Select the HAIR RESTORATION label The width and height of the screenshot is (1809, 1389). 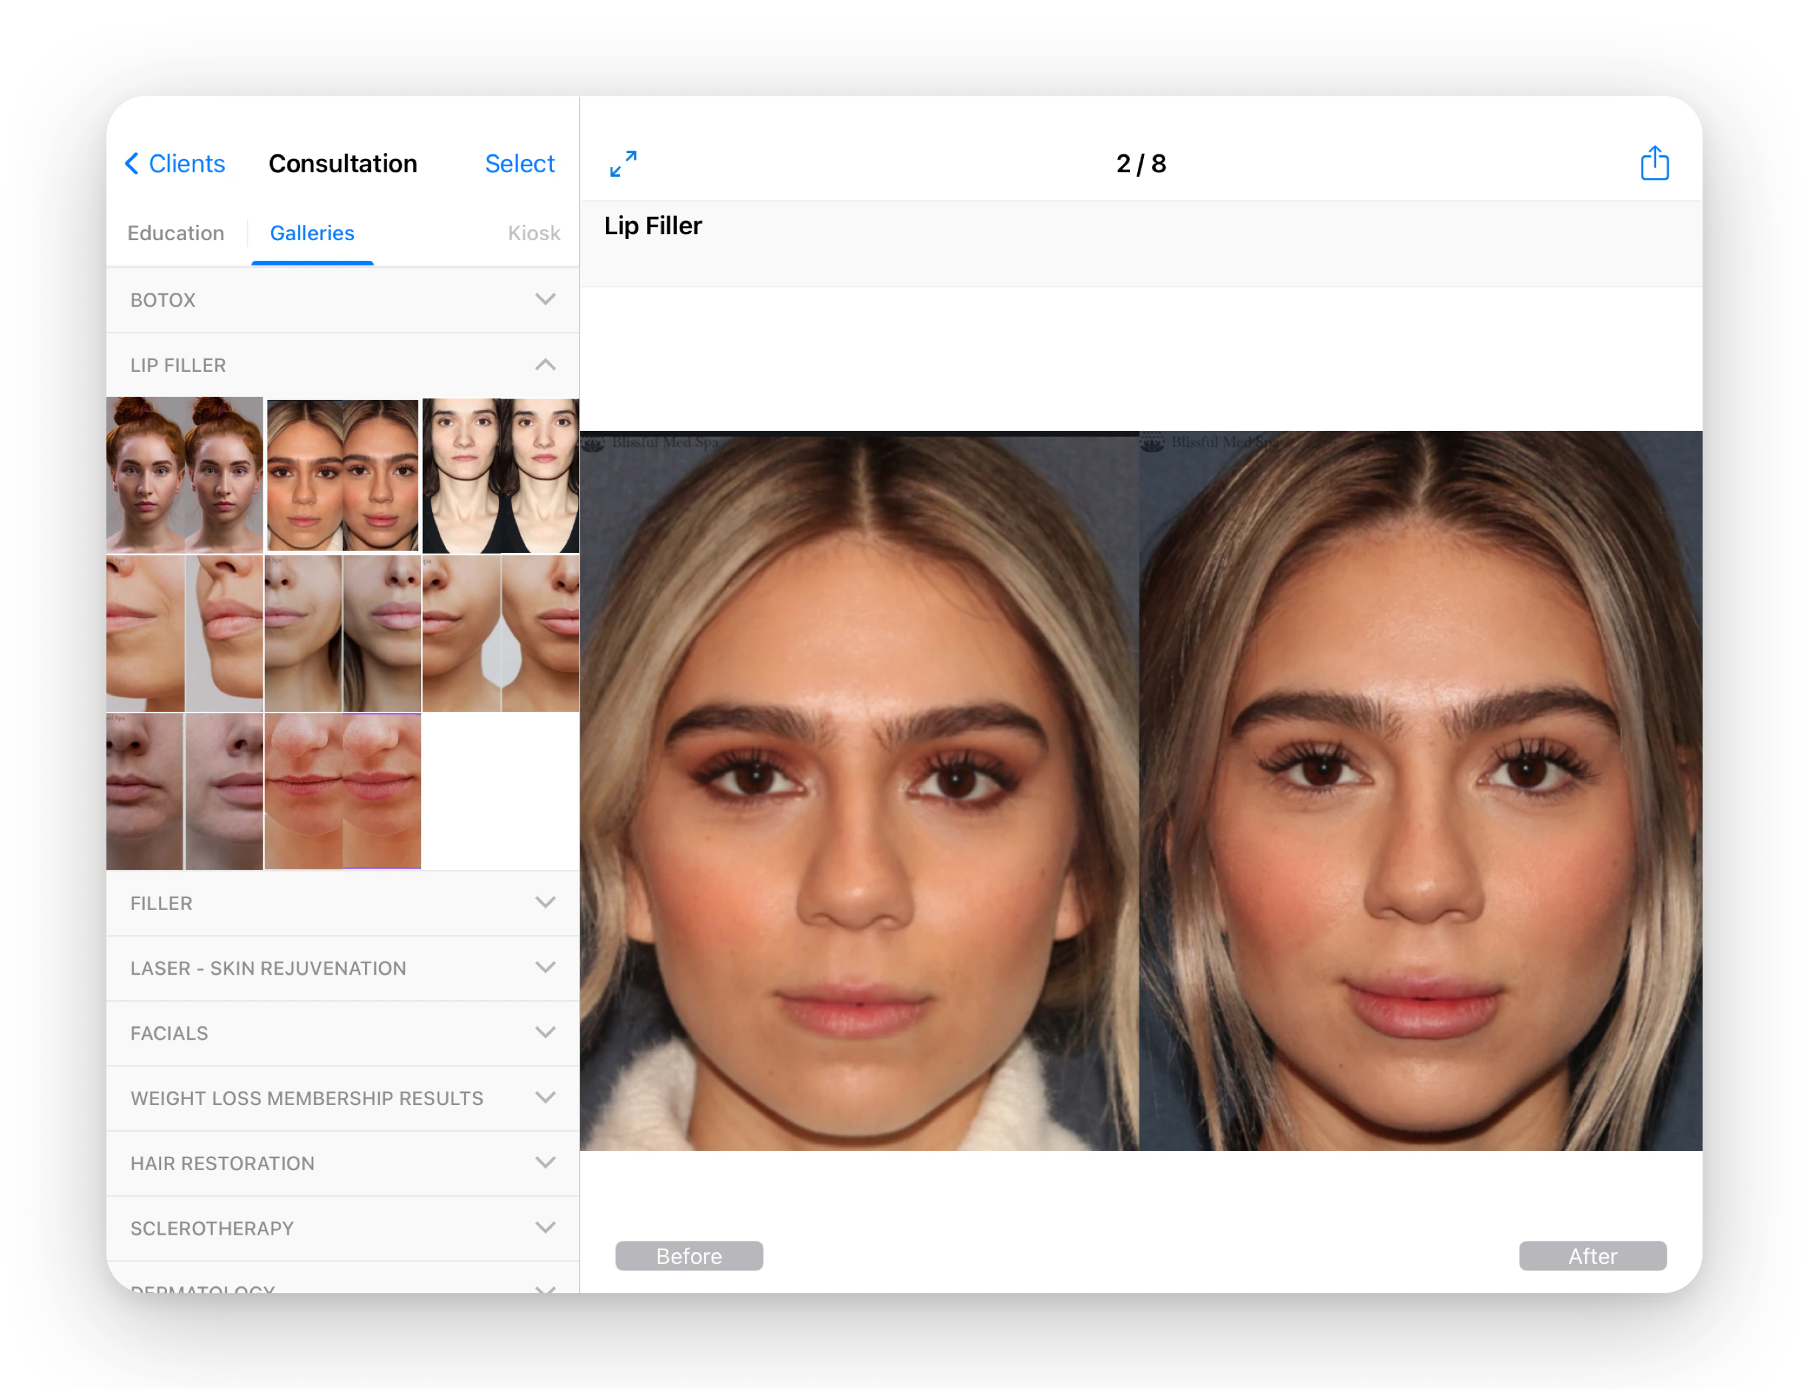tap(222, 1164)
